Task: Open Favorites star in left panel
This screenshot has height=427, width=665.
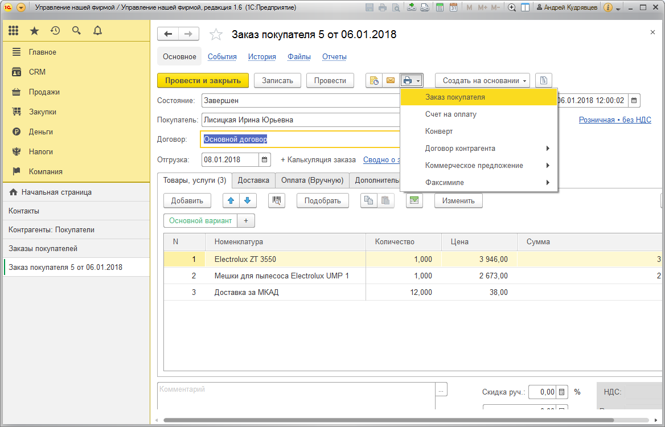Action: point(34,31)
